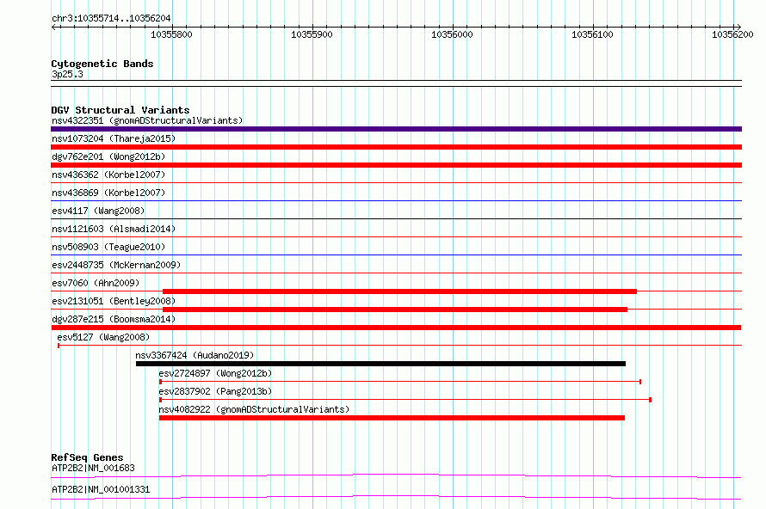The height and width of the screenshot is (509, 766).
Task: Click the thick red bar of nsv4082922
Action: coord(392,418)
